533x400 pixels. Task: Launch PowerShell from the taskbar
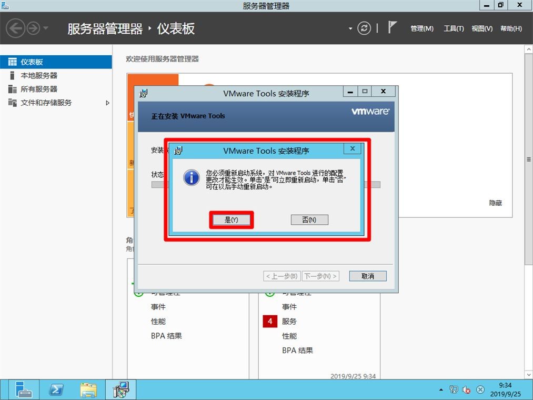56,390
